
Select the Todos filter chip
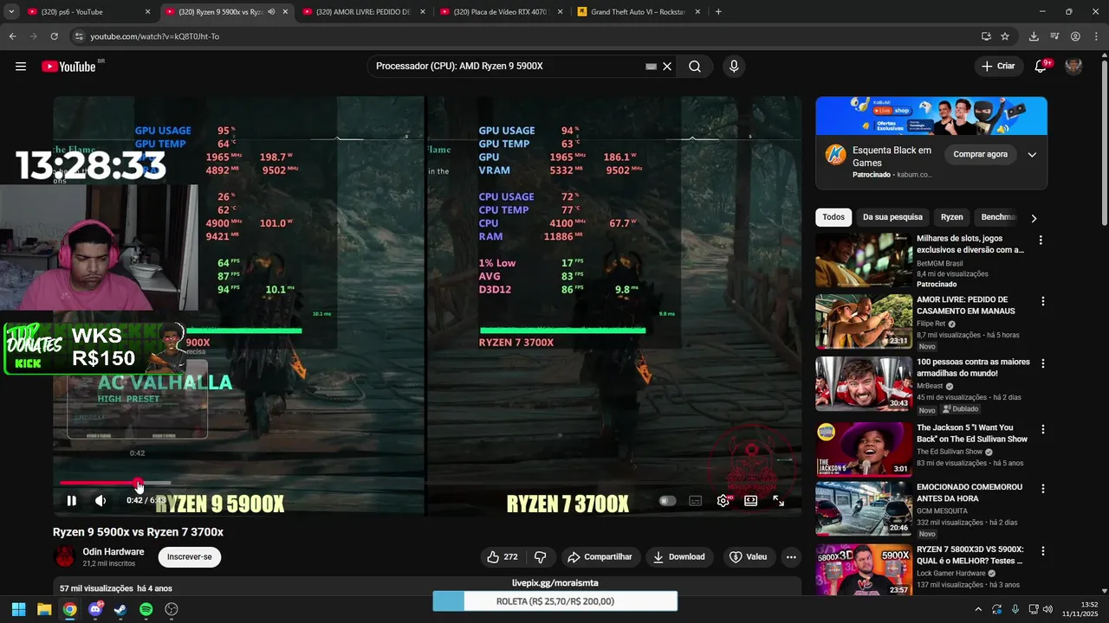pyautogui.click(x=833, y=217)
